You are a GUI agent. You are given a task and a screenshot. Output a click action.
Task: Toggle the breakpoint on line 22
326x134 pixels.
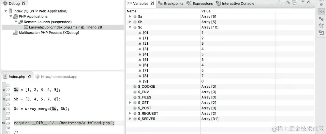point(4,90)
